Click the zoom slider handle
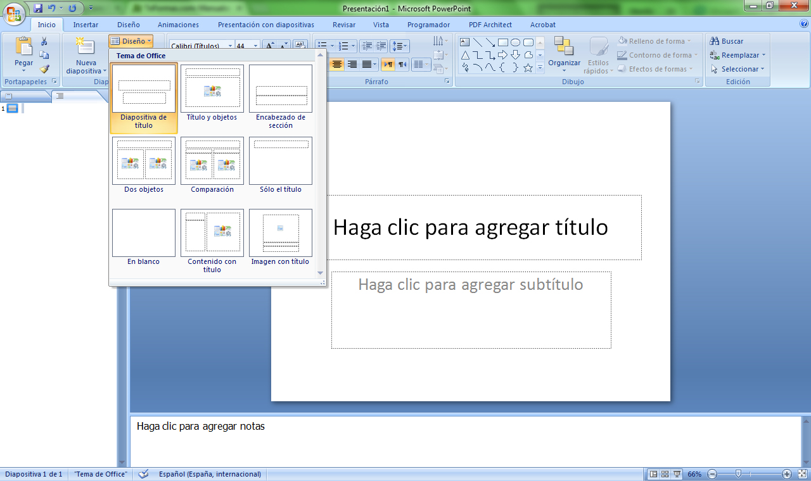The width and height of the screenshot is (811, 481). (x=738, y=474)
